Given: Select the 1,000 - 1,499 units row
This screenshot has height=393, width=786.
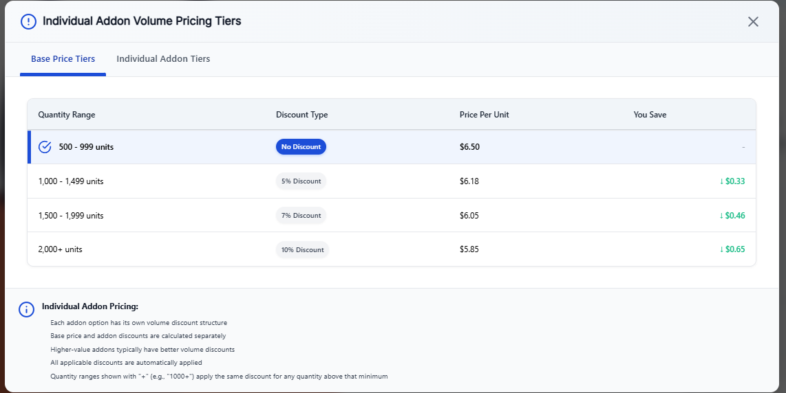Looking at the screenshot, I should pos(71,181).
